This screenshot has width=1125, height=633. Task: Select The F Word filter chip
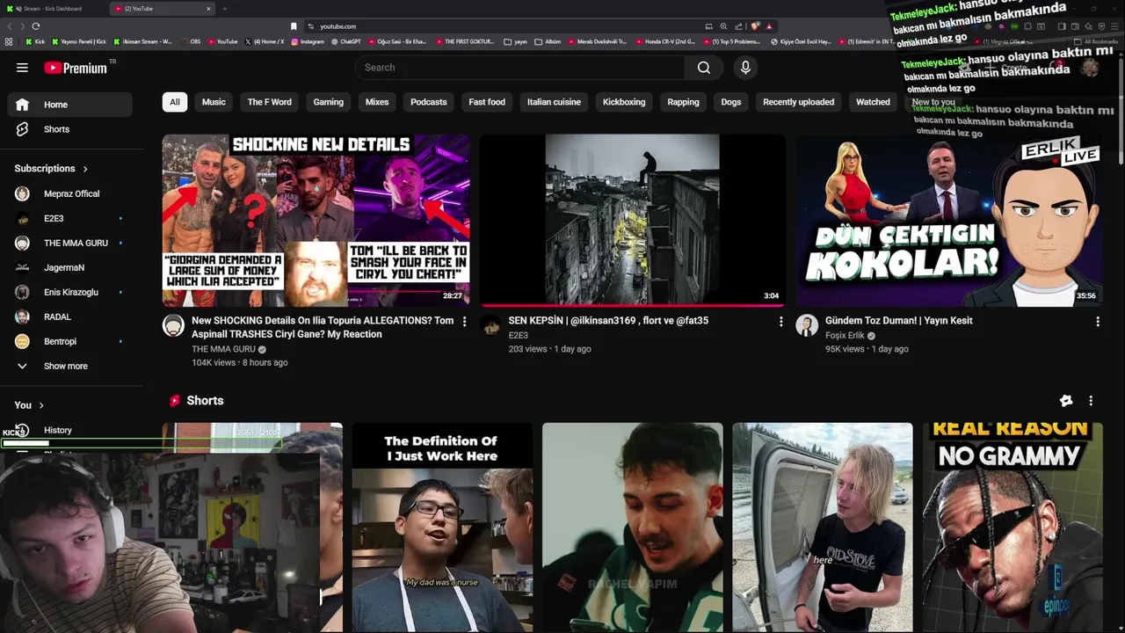pos(269,102)
